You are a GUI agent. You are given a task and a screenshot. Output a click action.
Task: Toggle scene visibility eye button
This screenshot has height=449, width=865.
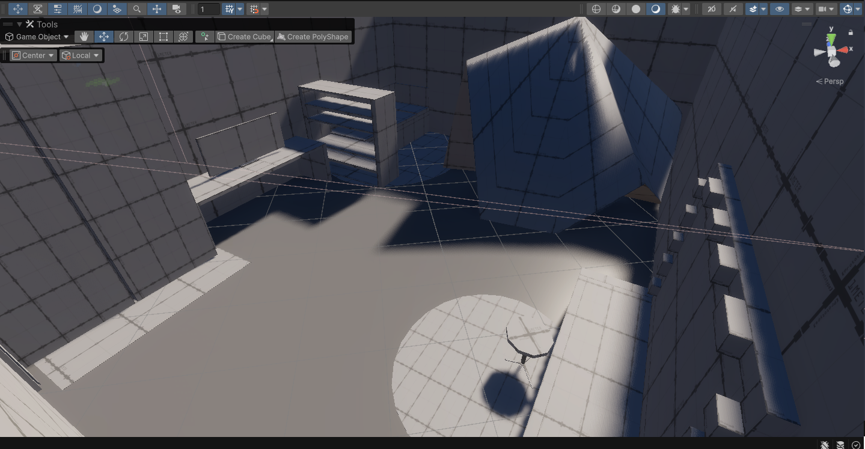click(x=780, y=9)
